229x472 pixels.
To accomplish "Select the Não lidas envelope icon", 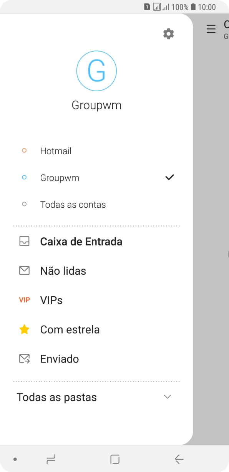I will tap(24, 270).
